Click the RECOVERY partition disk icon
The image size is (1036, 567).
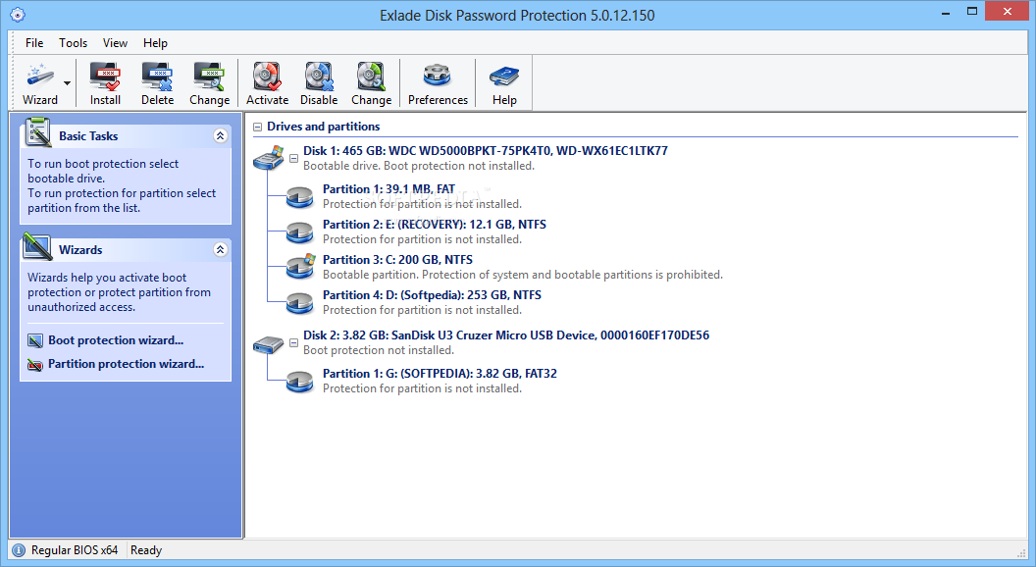pos(299,232)
